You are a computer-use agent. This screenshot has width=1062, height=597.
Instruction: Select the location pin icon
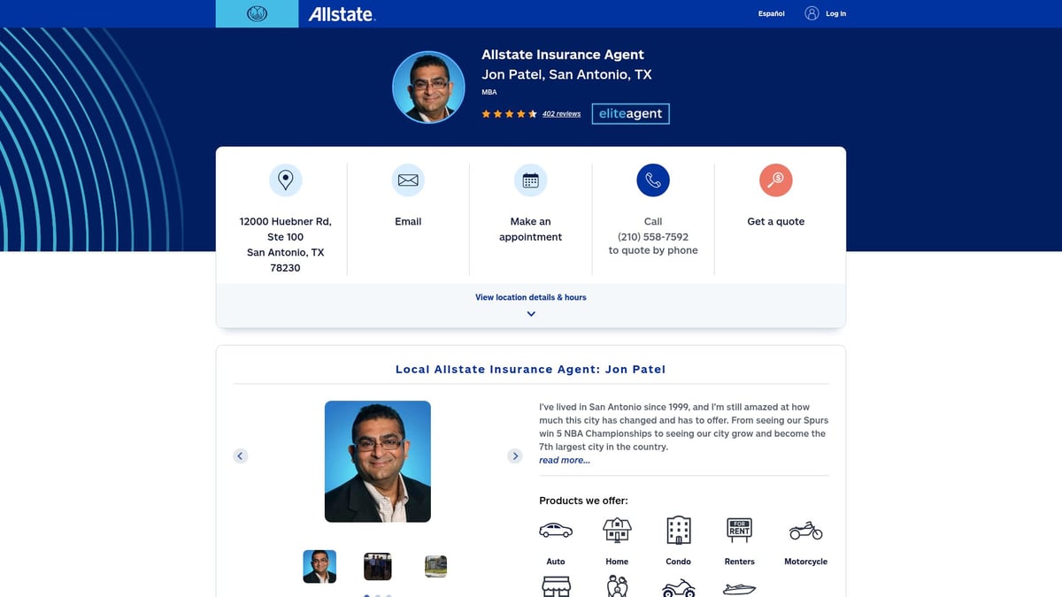click(285, 180)
